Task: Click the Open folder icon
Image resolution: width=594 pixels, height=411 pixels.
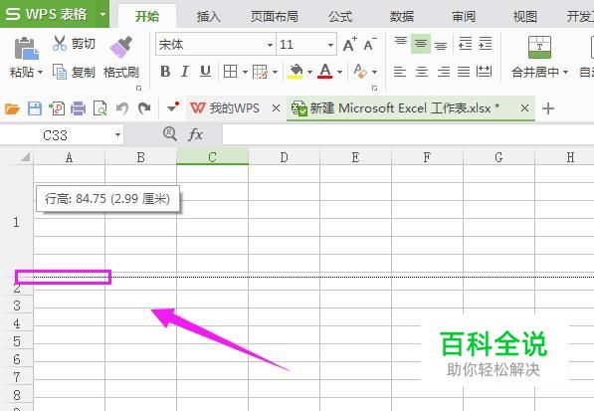Action: pyautogui.click(x=12, y=108)
